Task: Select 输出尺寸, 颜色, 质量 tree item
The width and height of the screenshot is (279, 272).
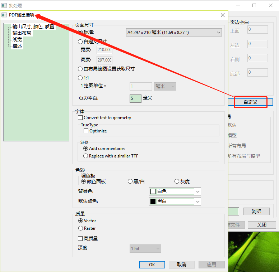Action: pos(33,26)
